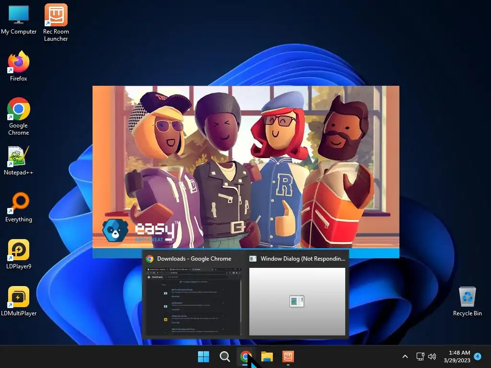Select the Google Chrome desktop shortcut
The width and height of the screenshot is (491, 368).
pyautogui.click(x=19, y=116)
